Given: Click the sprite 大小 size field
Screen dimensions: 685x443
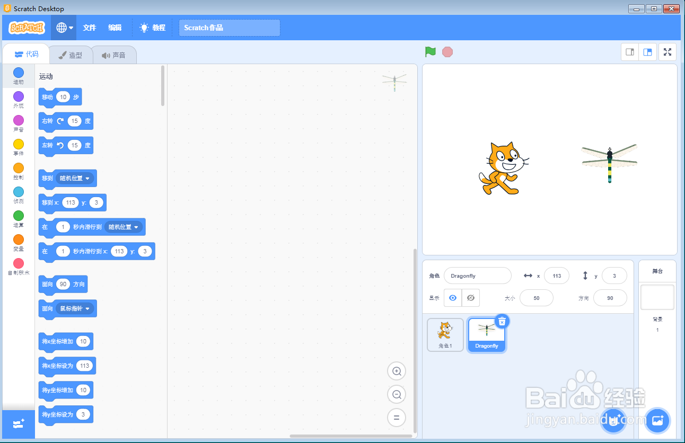Looking at the screenshot, I should pos(537,298).
